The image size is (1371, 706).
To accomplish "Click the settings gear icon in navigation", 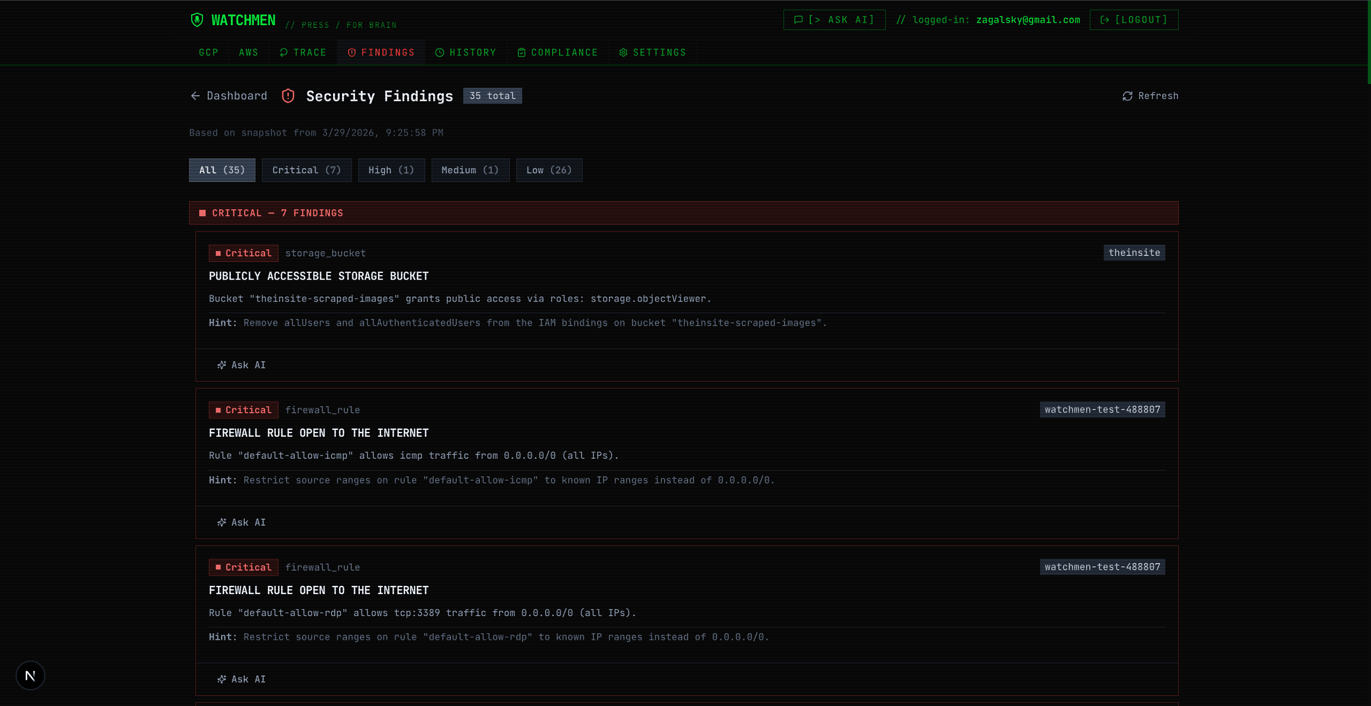I will coord(623,52).
